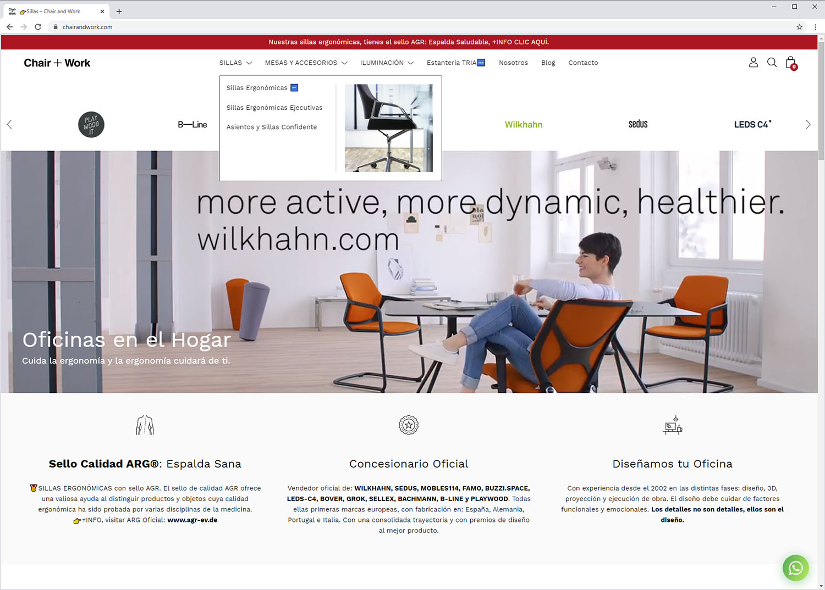The width and height of the screenshot is (825, 590).
Task: Open the green WhatsApp chat button
Action: pos(795,568)
